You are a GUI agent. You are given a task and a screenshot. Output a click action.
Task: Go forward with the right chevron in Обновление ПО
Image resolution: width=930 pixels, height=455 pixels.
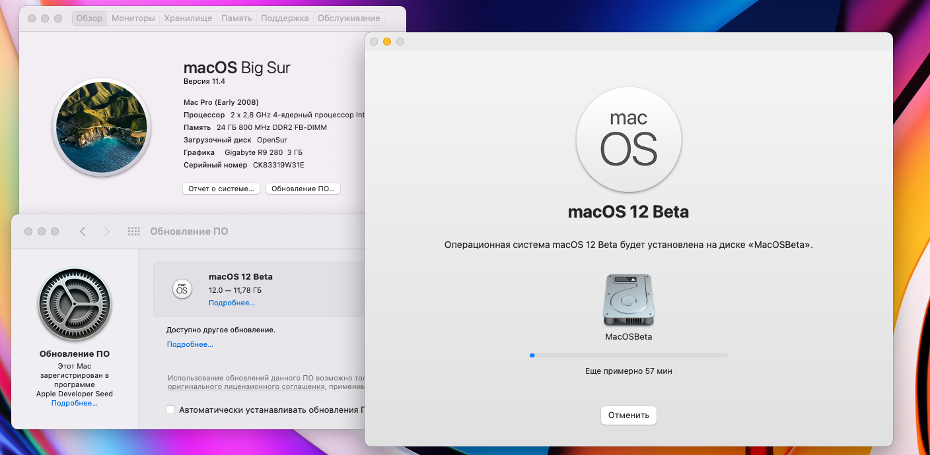pyautogui.click(x=107, y=231)
